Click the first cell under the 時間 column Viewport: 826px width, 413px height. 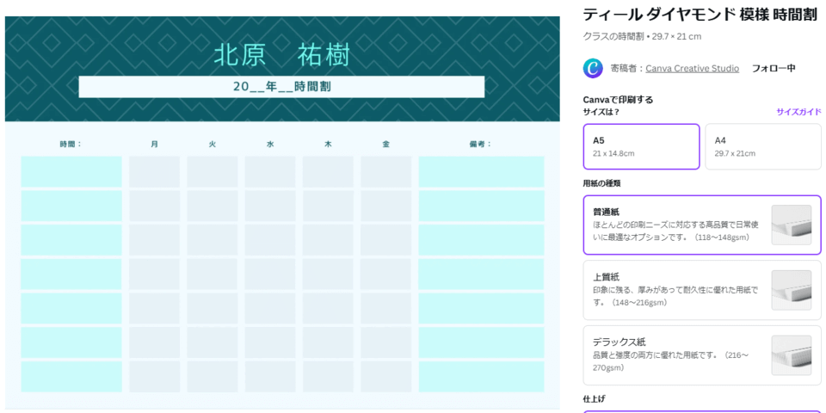tap(71, 172)
